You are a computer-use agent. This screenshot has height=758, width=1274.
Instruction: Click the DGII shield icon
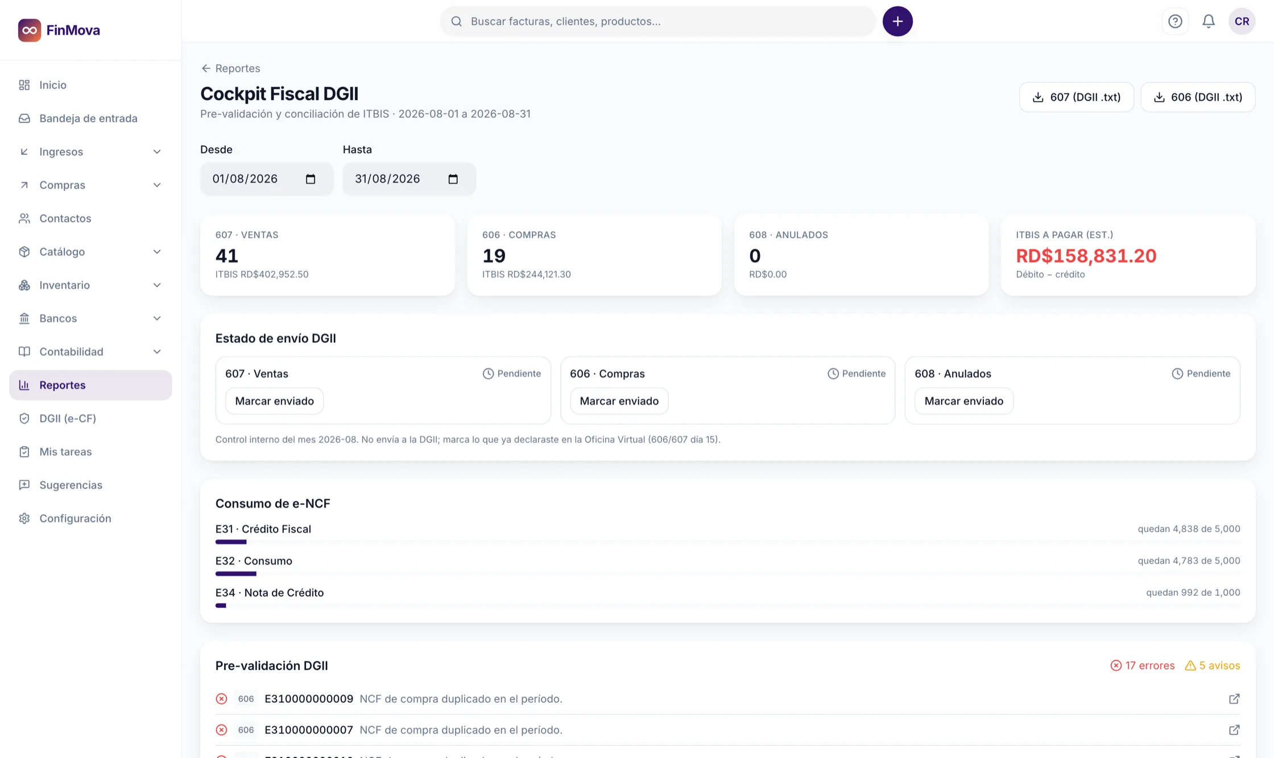click(24, 419)
